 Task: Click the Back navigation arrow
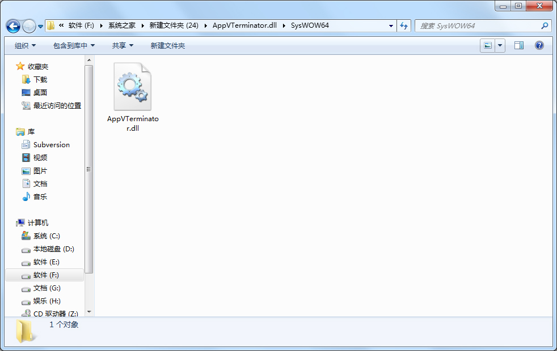12,26
